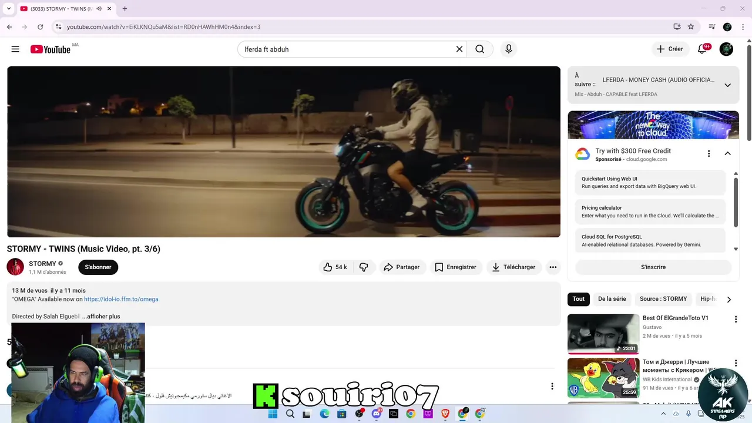Image resolution: width=752 pixels, height=423 pixels.
Task: Click the Créer button
Action: (670, 49)
